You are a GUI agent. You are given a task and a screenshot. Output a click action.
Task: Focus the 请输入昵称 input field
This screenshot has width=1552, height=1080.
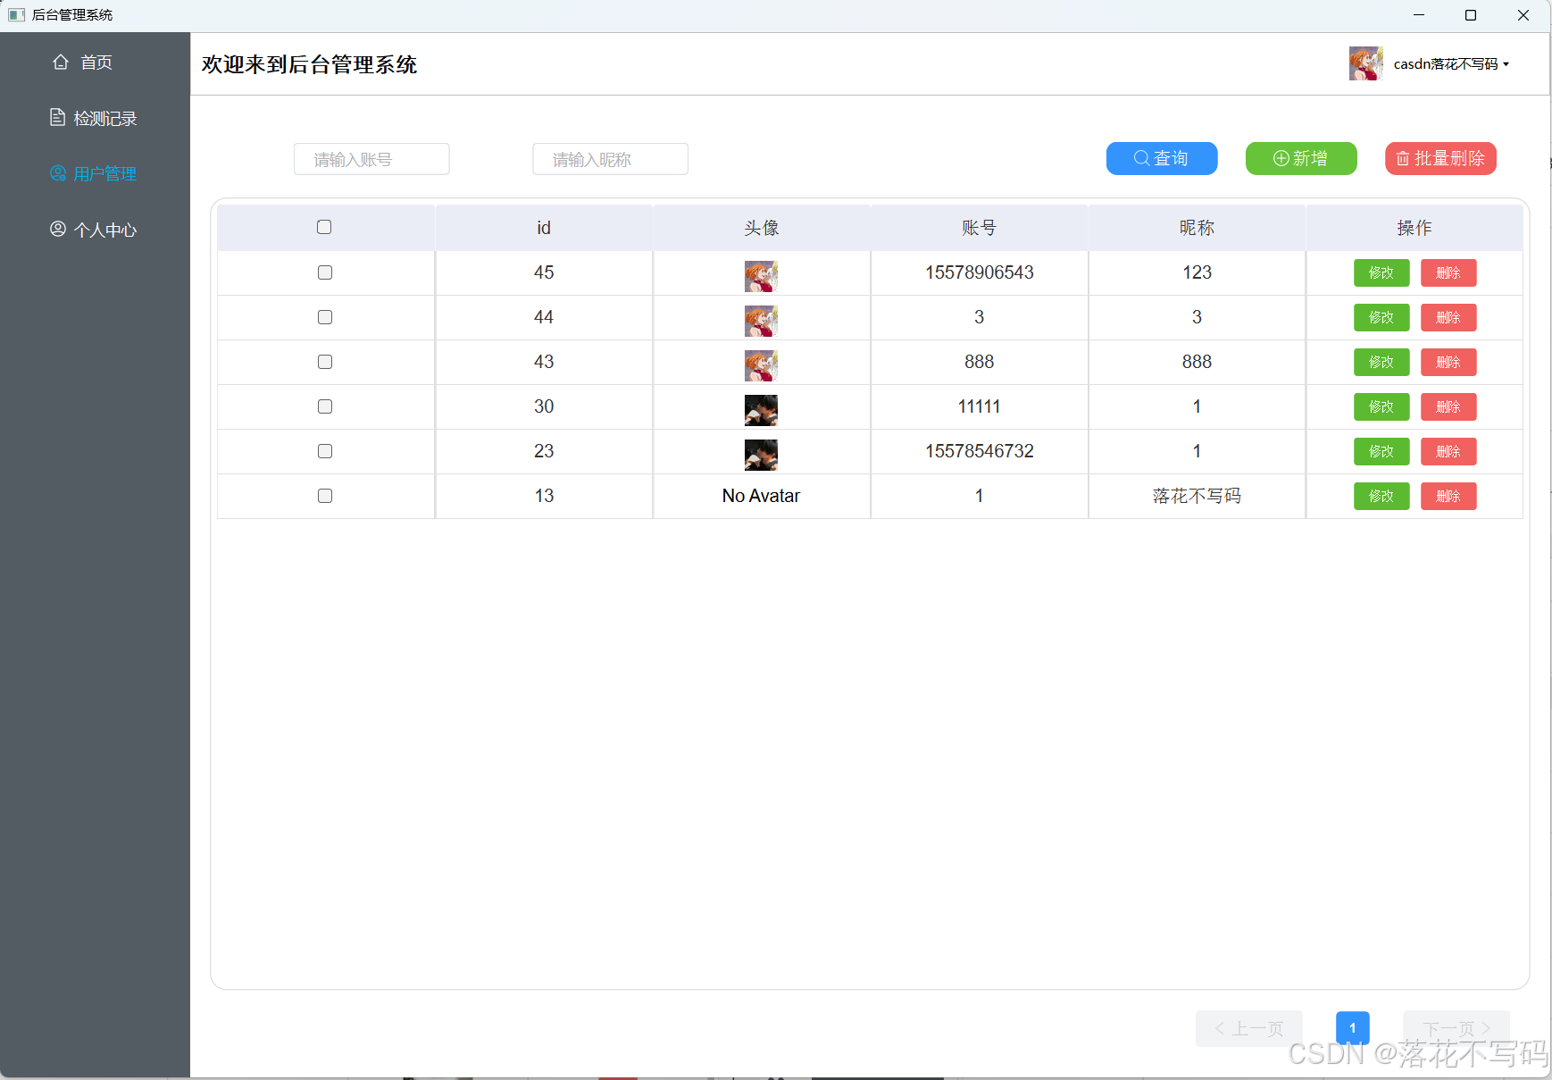click(610, 159)
